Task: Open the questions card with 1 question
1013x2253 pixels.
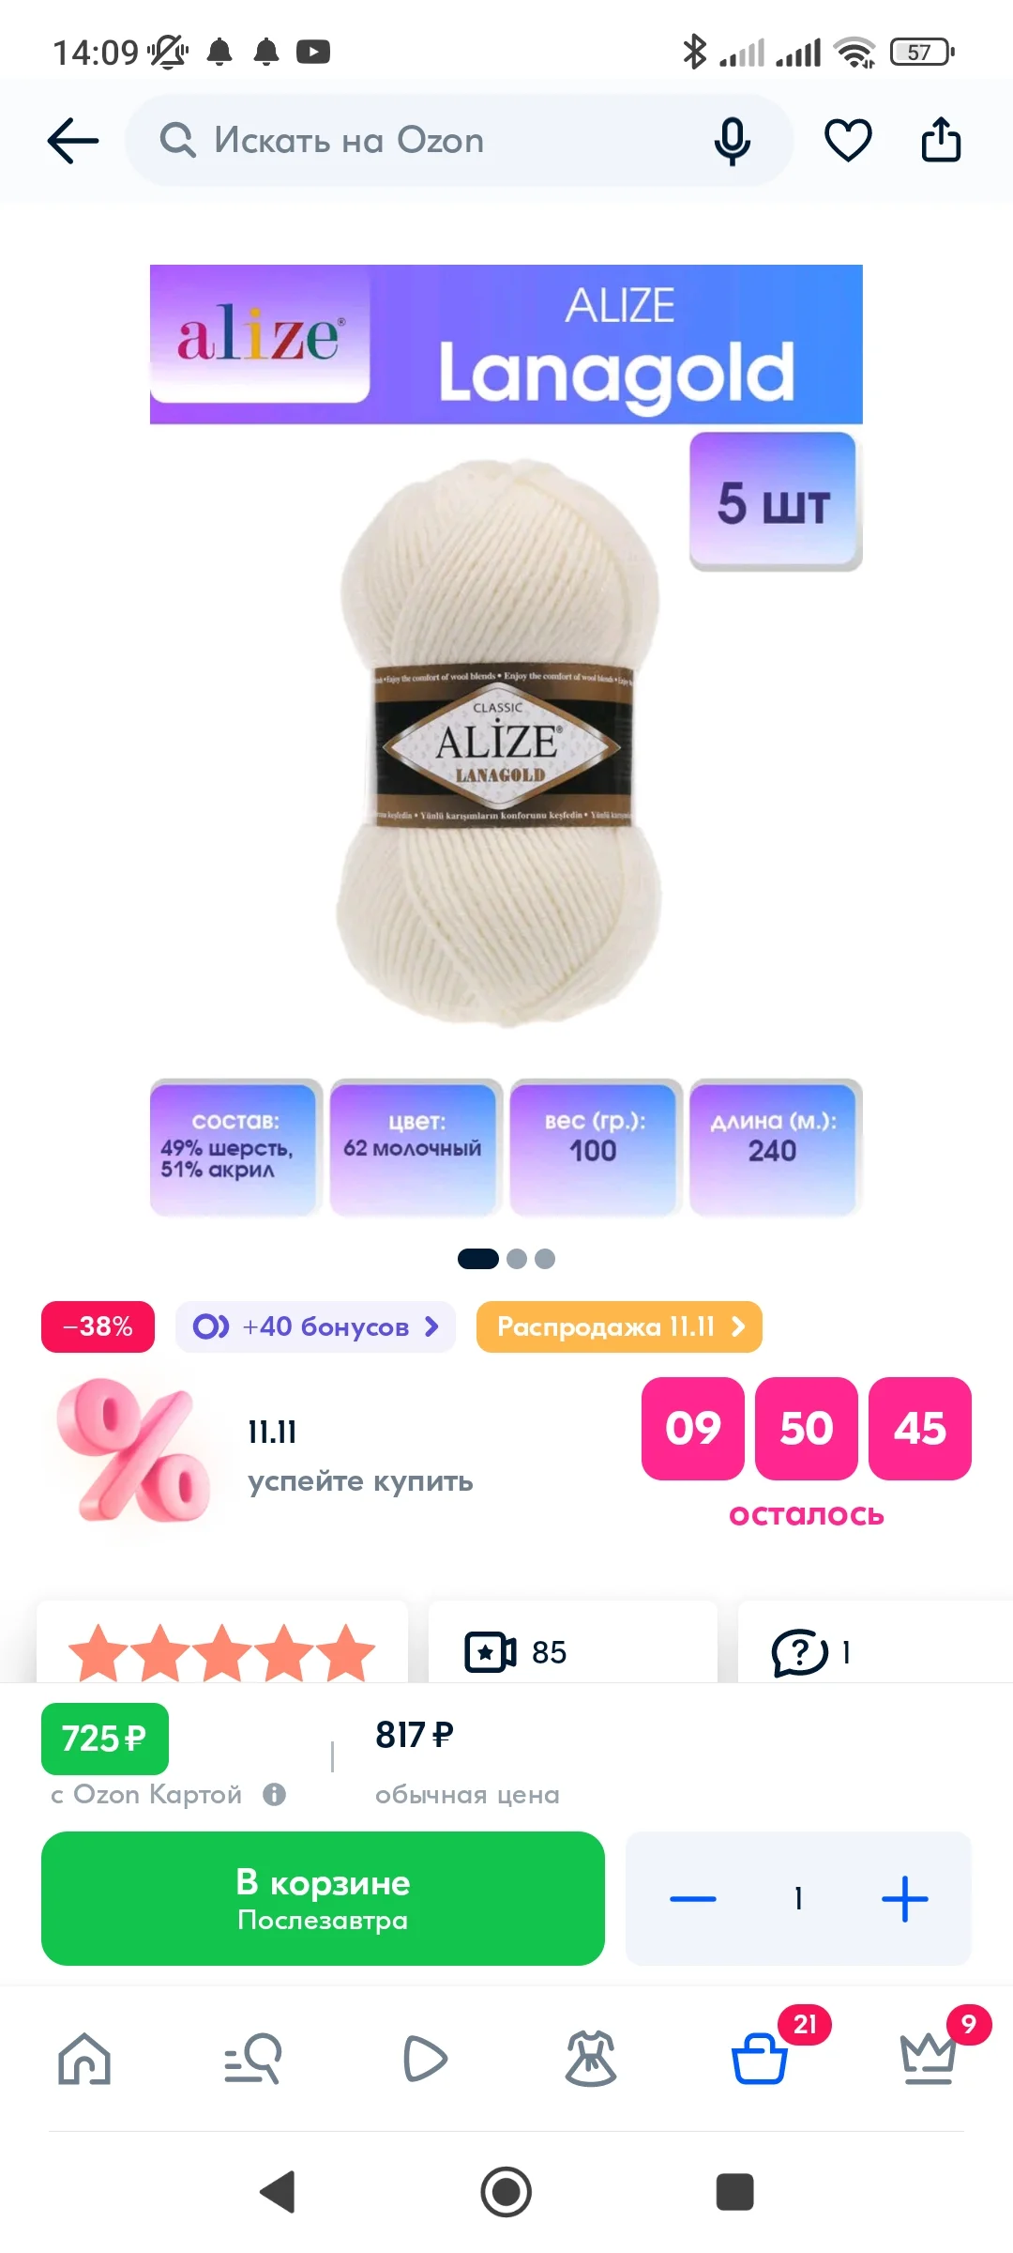Action: click(874, 1645)
